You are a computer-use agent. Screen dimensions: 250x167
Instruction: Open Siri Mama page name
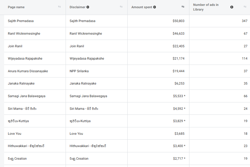pos(22,109)
